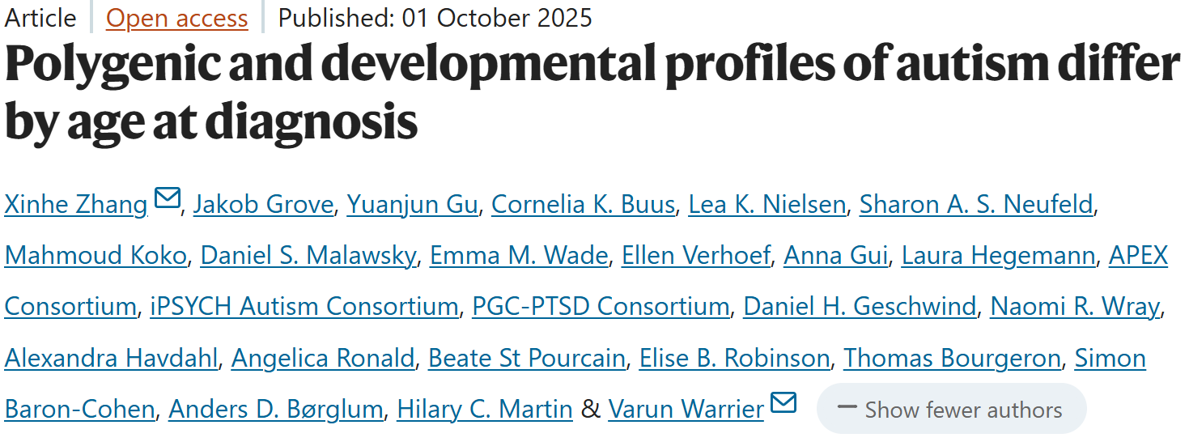View author Daniel S. Malawsky
Image resolution: width=1189 pixels, height=442 pixels.
[308, 256]
